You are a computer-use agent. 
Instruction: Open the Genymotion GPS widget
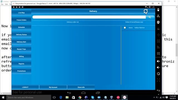coord(158,16)
